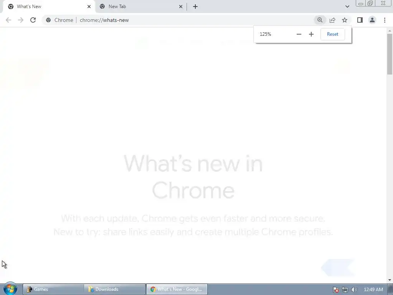
Task: Open Downloads folder from taskbar
Action: coord(114,289)
